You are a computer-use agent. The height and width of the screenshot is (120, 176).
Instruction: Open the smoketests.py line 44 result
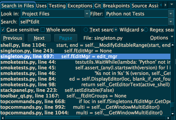point(85,62)
